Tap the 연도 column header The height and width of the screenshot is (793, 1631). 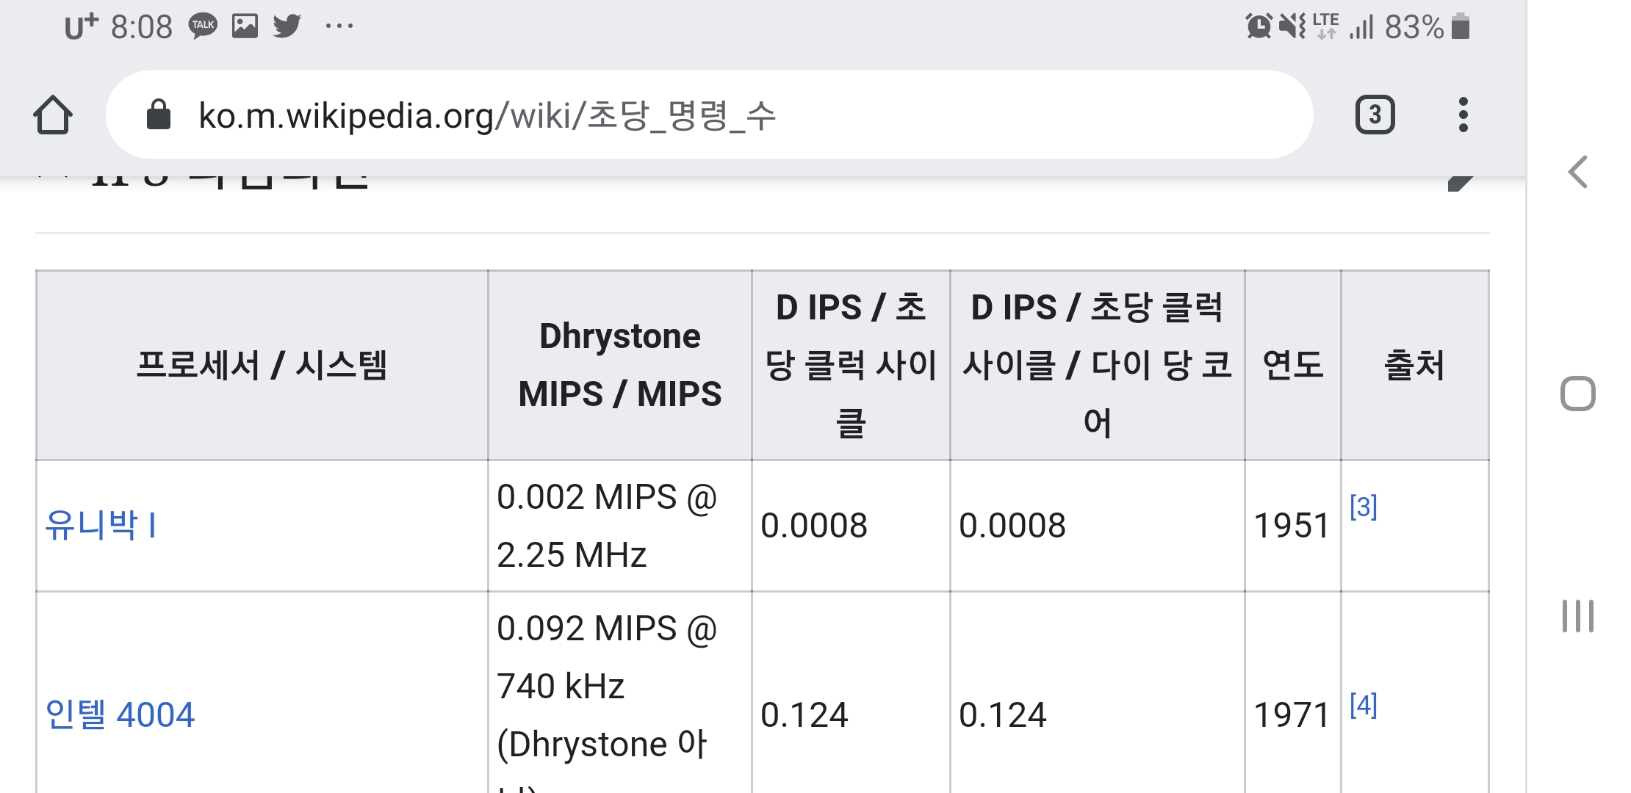pyautogui.click(x=1293, y=365)
